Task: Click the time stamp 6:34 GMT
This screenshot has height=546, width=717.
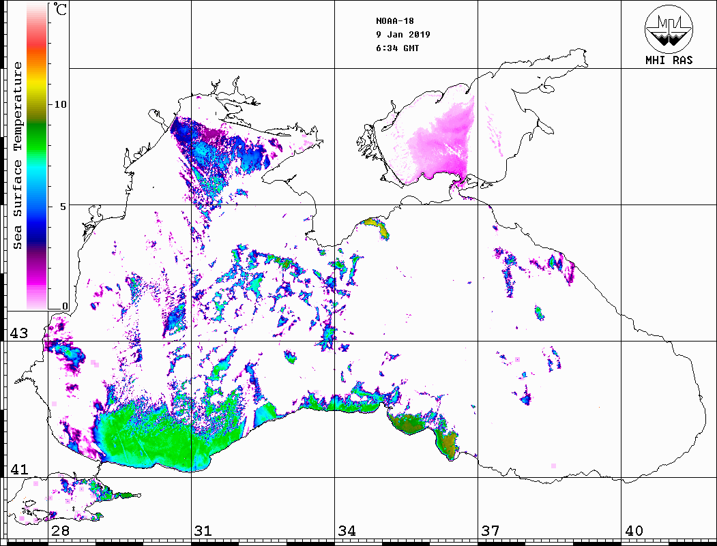Action: (x=397, y=48)
